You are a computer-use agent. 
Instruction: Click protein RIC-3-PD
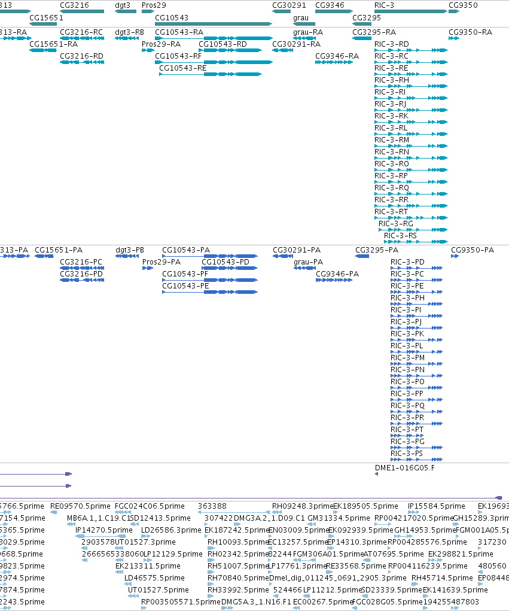point(408,262)
